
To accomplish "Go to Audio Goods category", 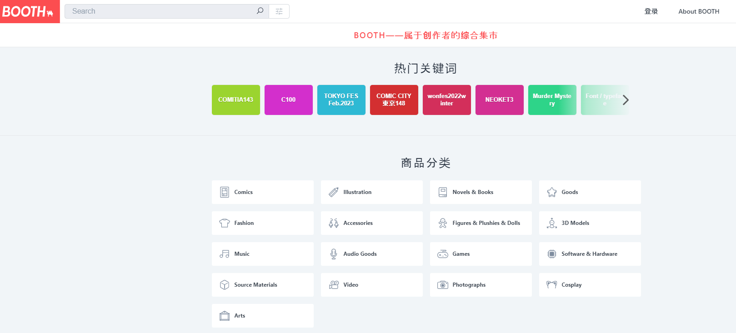I will pos(372,254).
